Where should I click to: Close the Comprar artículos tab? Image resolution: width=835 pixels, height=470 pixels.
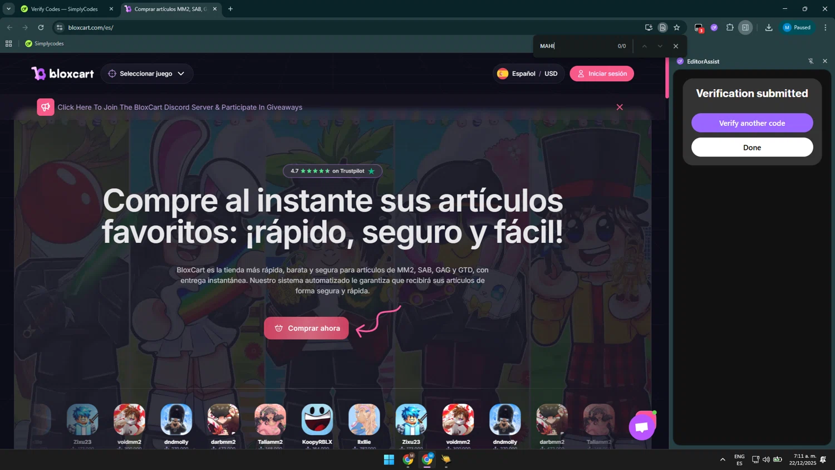(x=215, y=9)
